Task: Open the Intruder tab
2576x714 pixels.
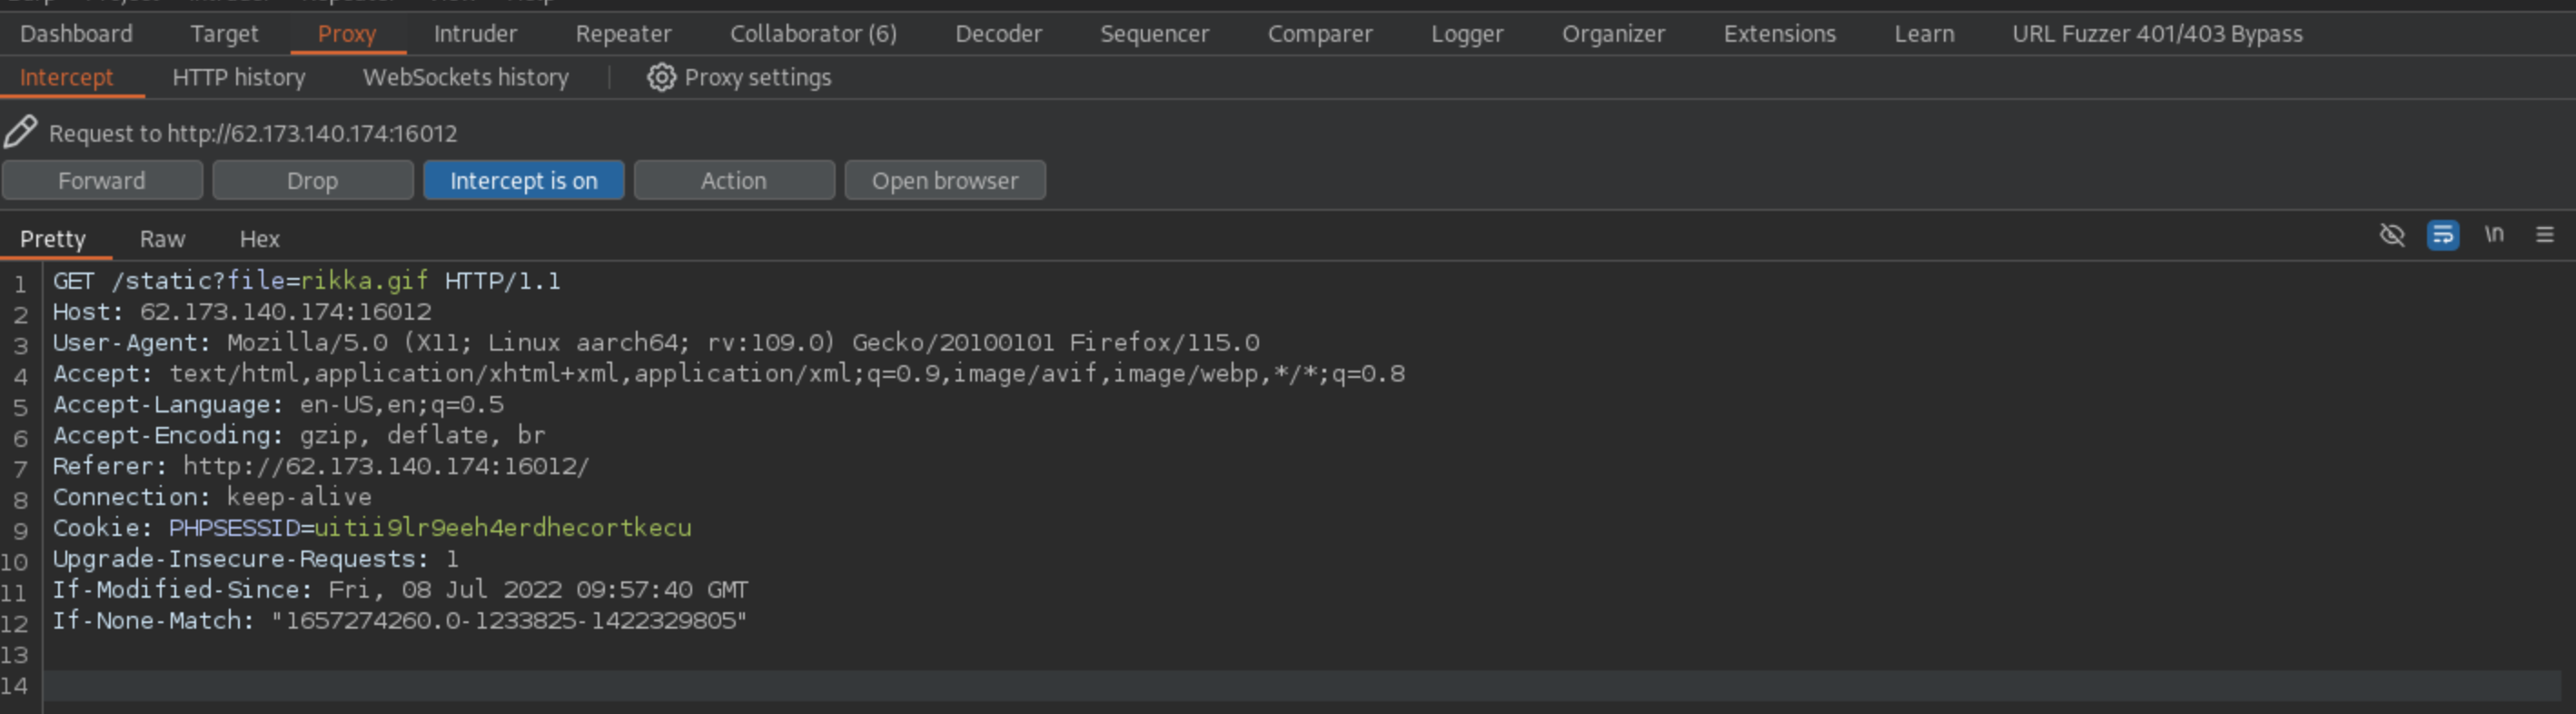Action: 475,34
